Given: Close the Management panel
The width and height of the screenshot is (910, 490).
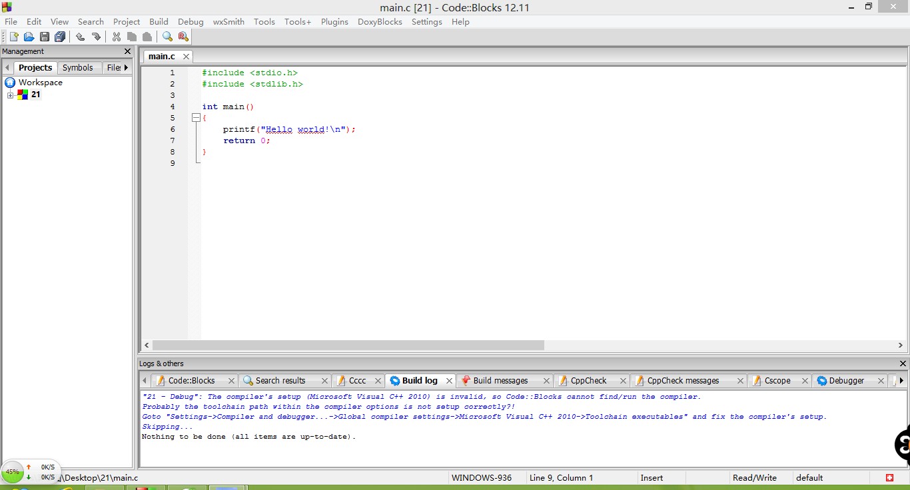Looking at the screenshot, I should (x=127, y=51).
